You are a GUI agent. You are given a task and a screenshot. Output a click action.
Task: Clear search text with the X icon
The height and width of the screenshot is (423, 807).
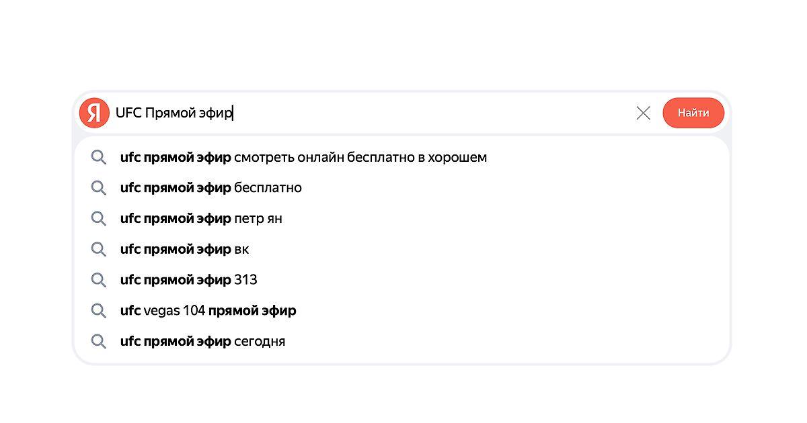coord(643,113)
